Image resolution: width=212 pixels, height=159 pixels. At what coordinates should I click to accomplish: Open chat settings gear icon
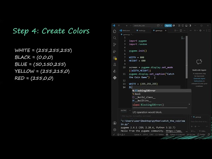pos(200,30)
